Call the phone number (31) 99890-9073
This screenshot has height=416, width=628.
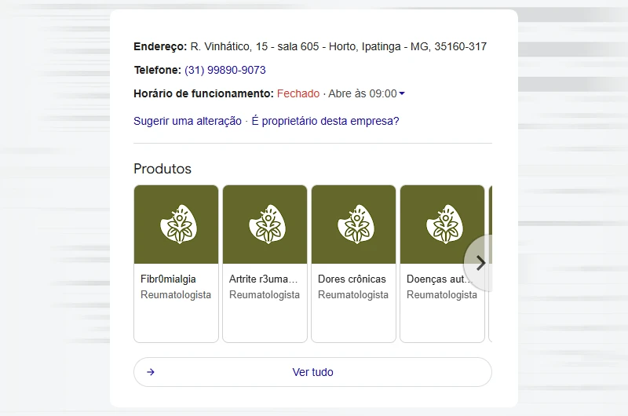(x=225, y=70)
